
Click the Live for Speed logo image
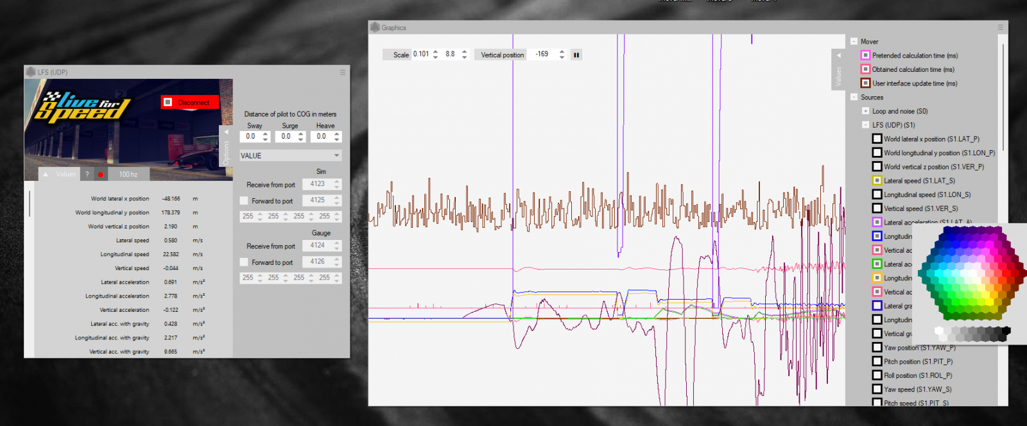(x=83, y=106)
